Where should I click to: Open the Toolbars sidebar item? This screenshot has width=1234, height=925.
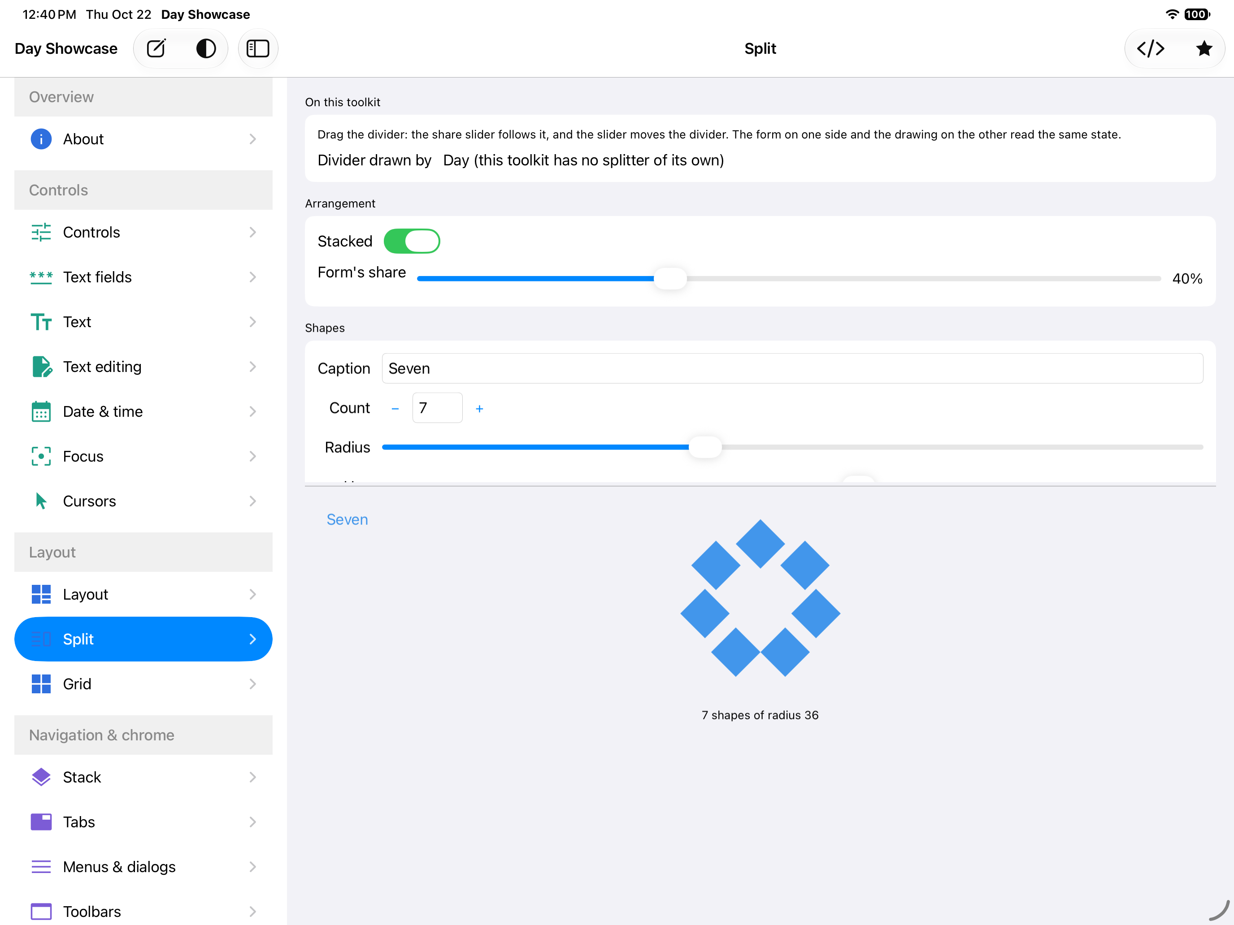point(143,911)
